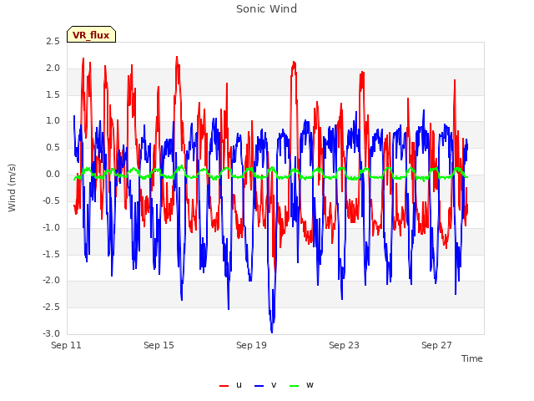Viewport: 534px width, 401px height.
Task: Click the Time axis label
Action: pos(471,358)
